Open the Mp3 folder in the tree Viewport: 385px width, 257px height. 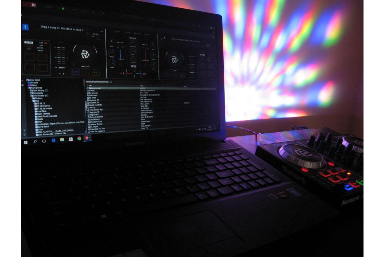(x=36, y=101)
